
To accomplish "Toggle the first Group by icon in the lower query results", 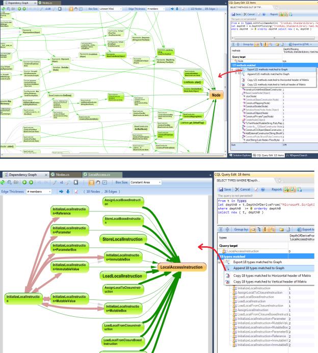I will pos(253,229).
